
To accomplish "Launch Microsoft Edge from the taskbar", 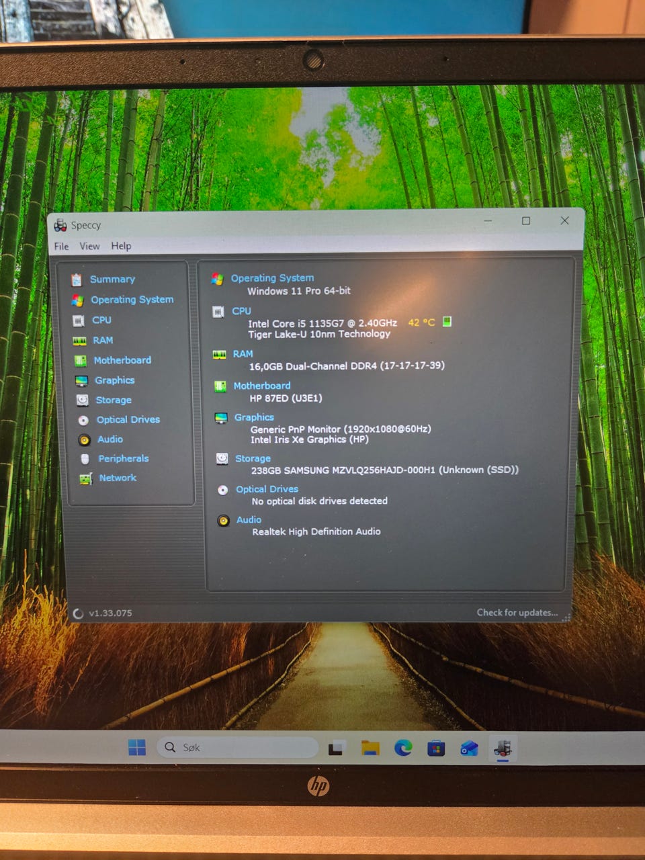I will tap(403, 747).
